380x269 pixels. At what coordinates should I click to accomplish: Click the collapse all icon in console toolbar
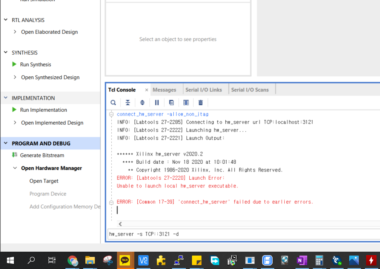pos(128,103)
